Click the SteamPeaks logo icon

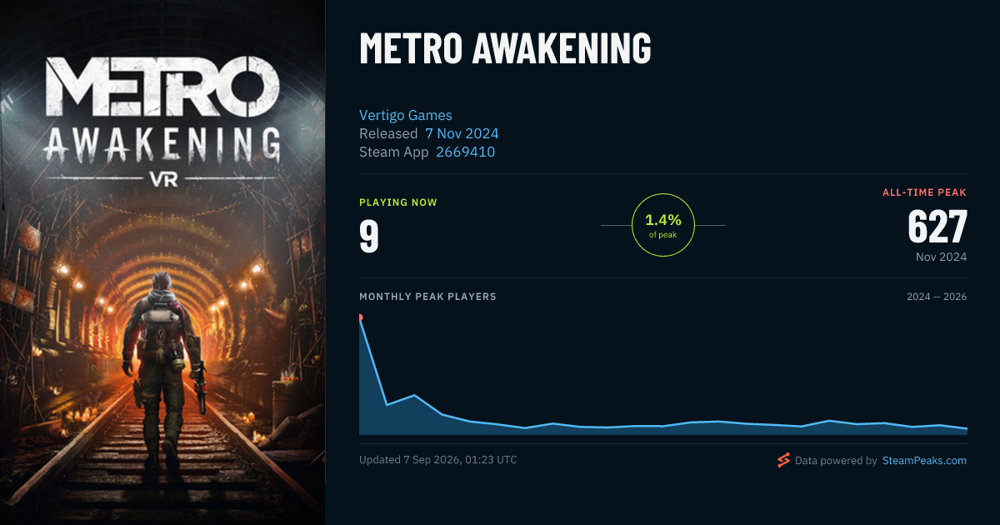pyautogui.click(x=783, y=460)
